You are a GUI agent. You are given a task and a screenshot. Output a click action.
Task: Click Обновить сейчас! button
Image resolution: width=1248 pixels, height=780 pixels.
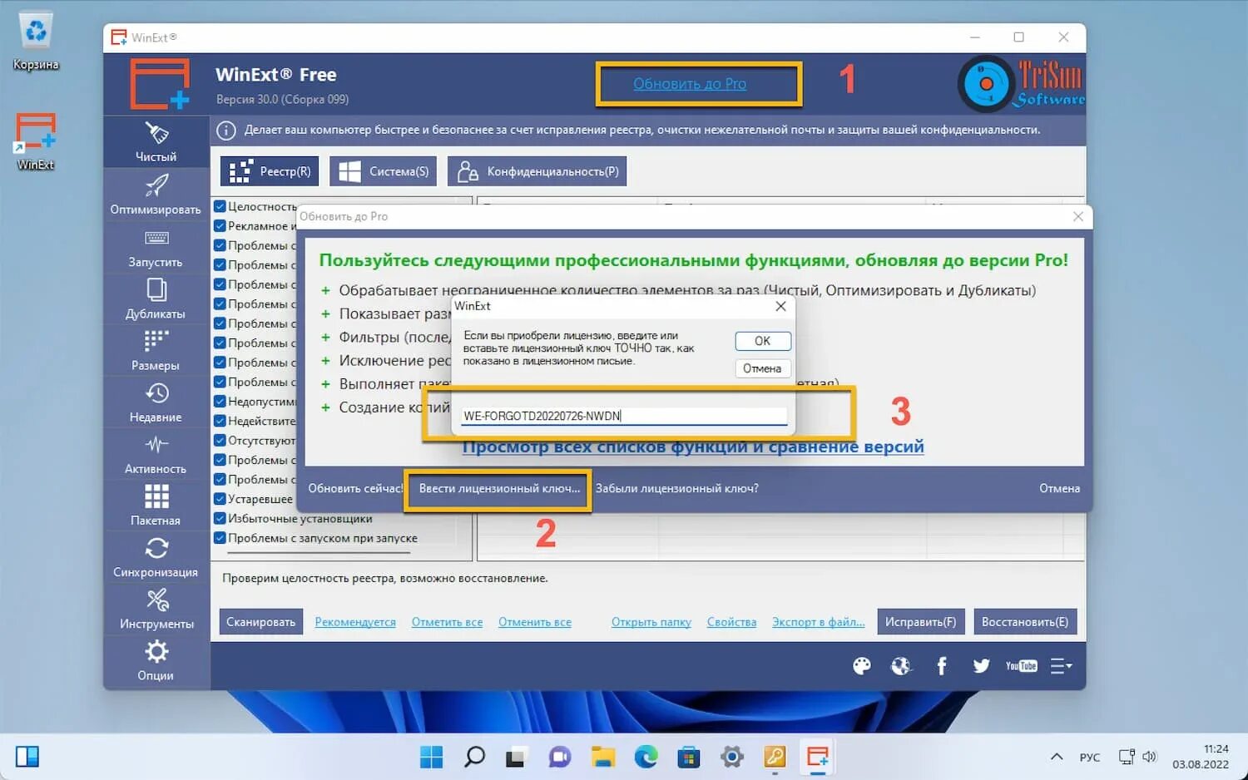coord(355,489)
